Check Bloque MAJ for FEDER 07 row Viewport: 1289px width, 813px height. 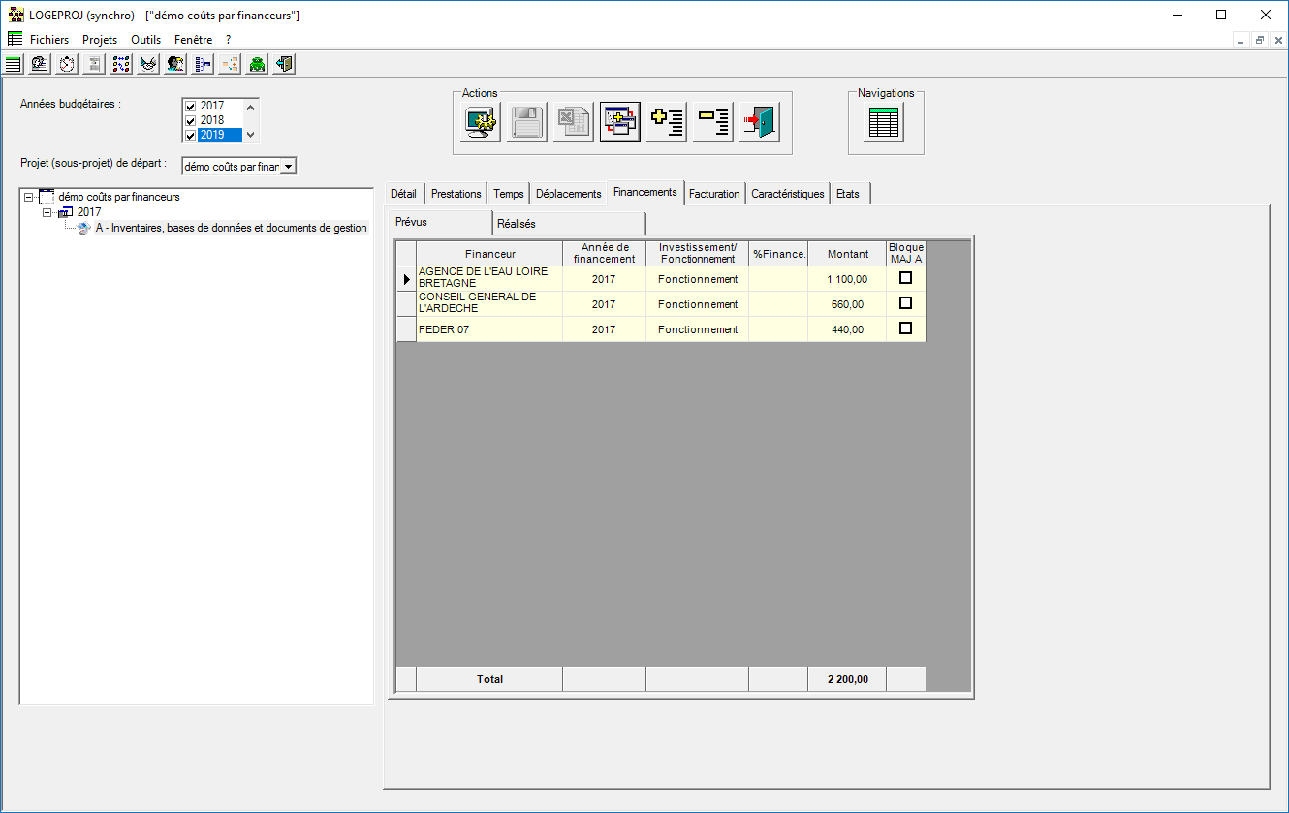coord(906,328)
